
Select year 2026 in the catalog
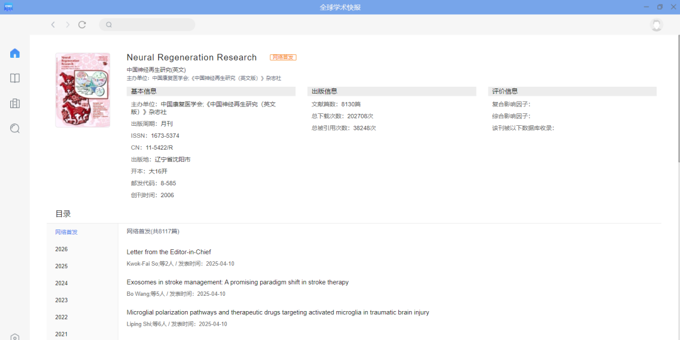pyautogui.click(x=61, y=249)
